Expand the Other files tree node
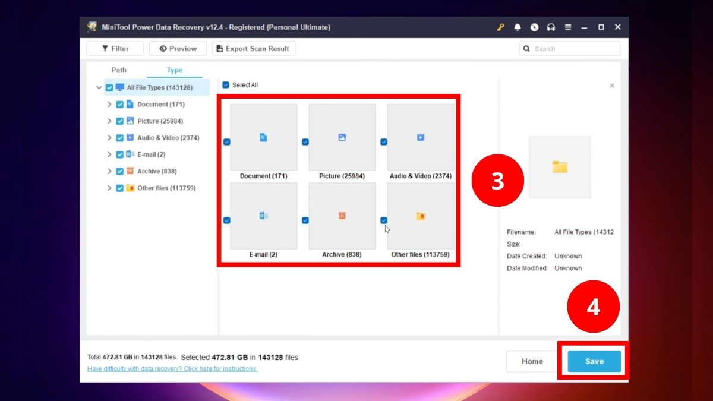This screenshot has height=401, width=713. [109, 188]
